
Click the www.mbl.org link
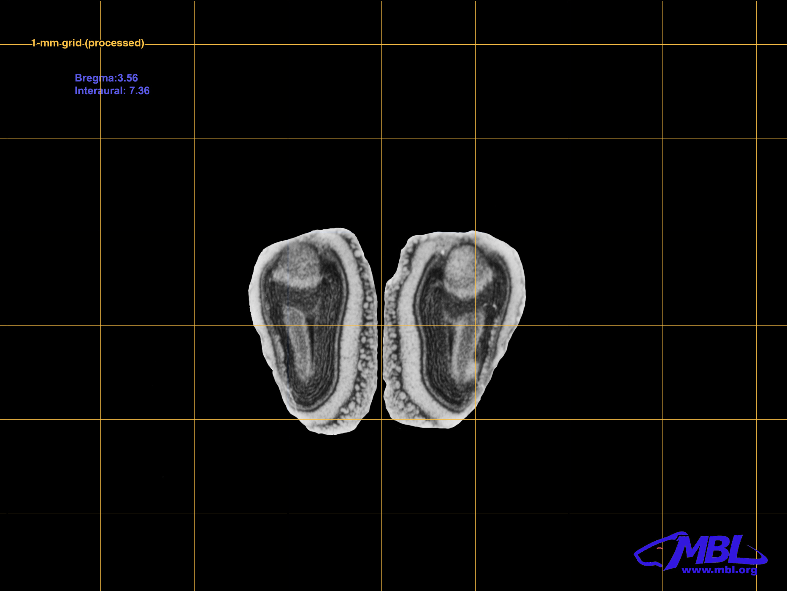(719, 570)
